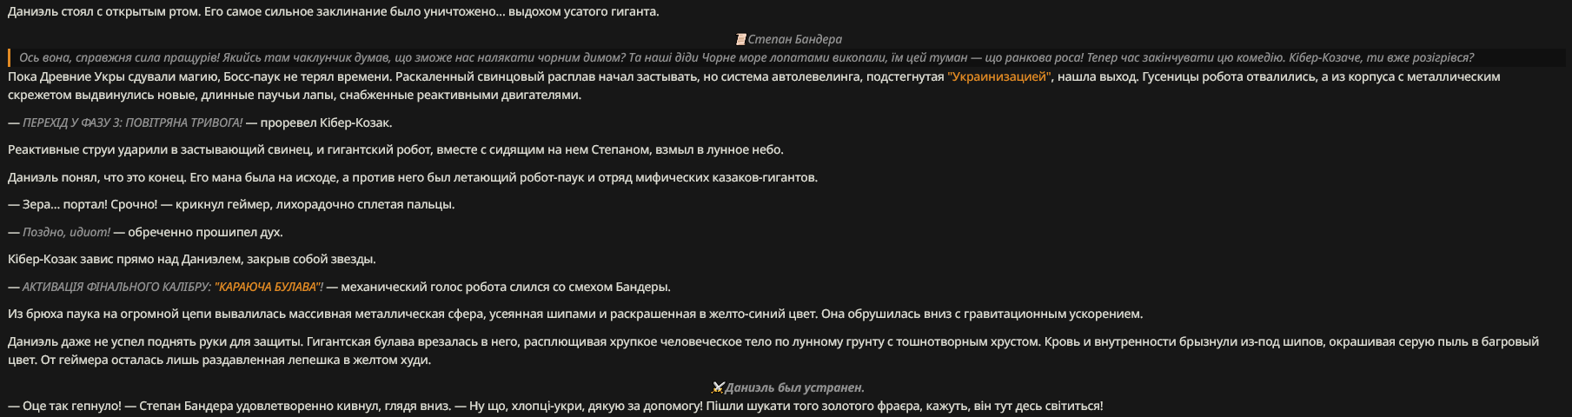
Task: Click the "Даниэль был устранен." system message
Action: pos(794,387)
